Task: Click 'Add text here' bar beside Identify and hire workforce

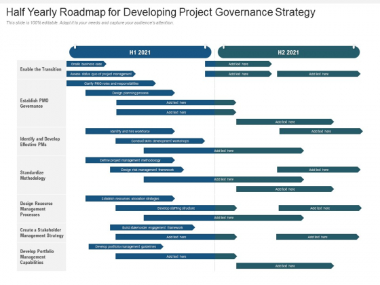Action: click(321, 132)
